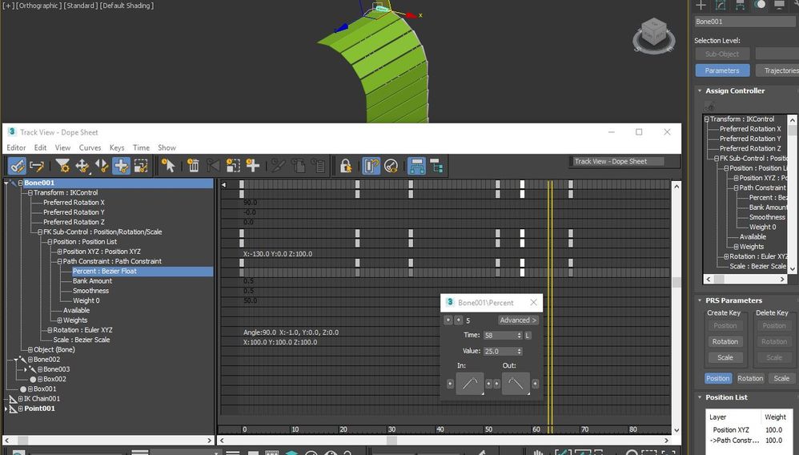This screenshot has width=799, height=455.
Task: Toggle the L time lock button
Action: pos(528,335)
